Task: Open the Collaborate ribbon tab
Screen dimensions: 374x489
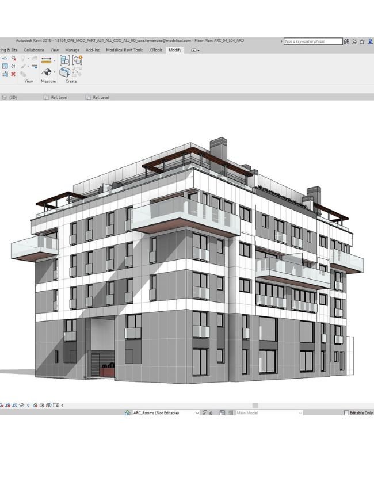Action: click(x=34, y=50)
